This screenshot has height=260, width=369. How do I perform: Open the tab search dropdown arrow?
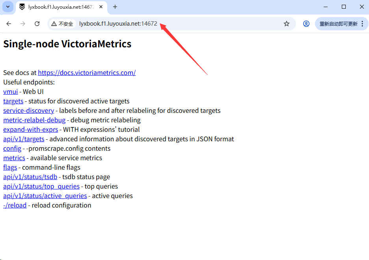8,7
